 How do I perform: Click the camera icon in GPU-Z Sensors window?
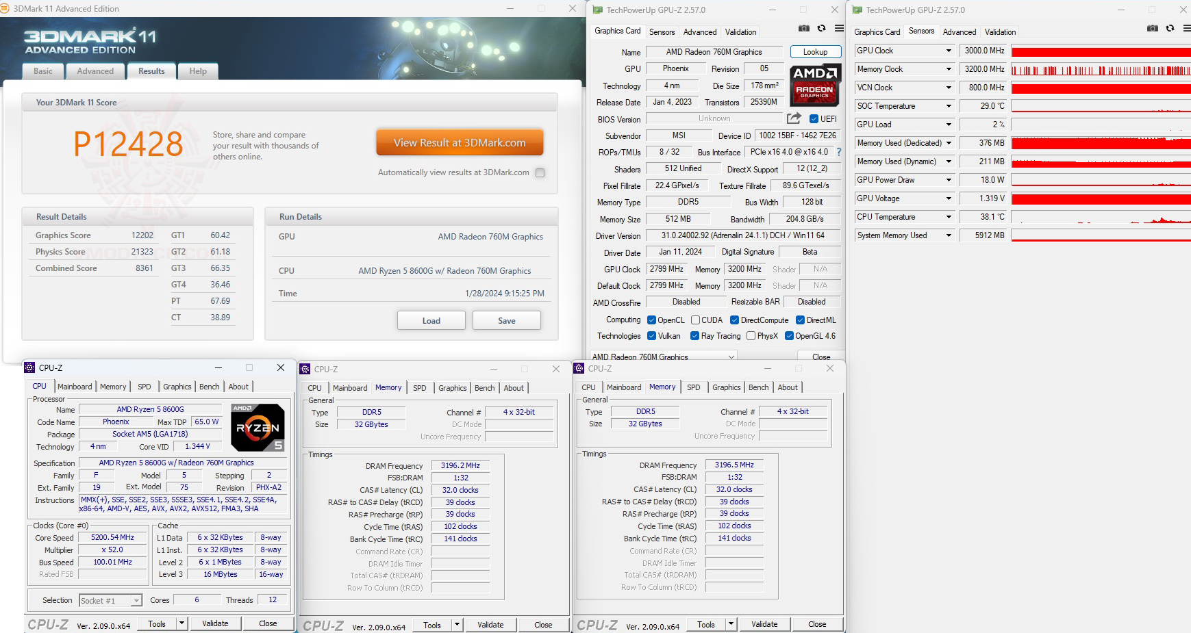click(1153, 28)
